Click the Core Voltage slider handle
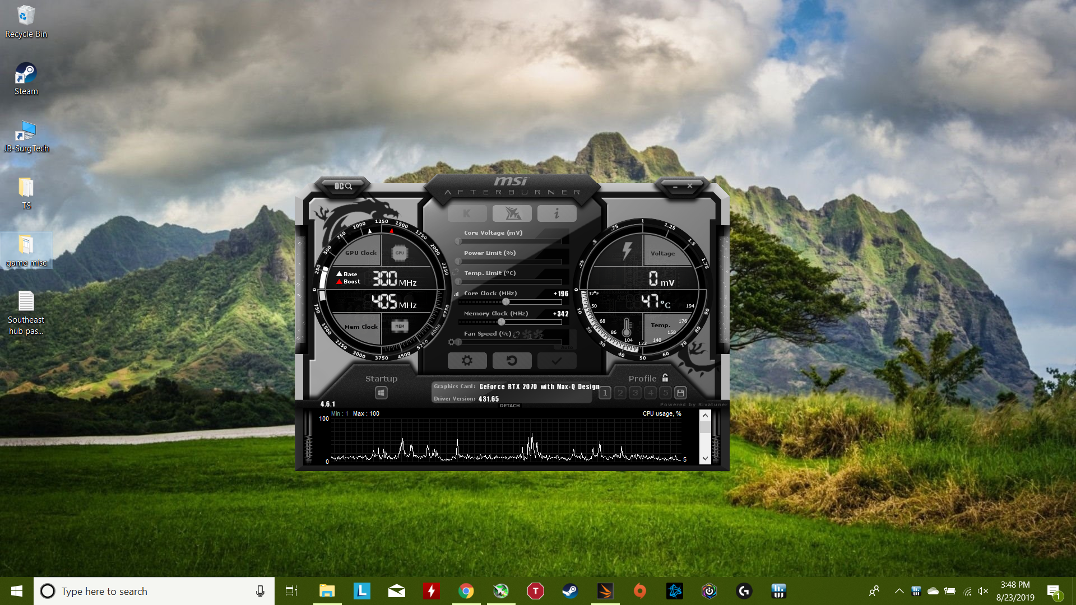1076x605 pixels. (x=458, y=241)
